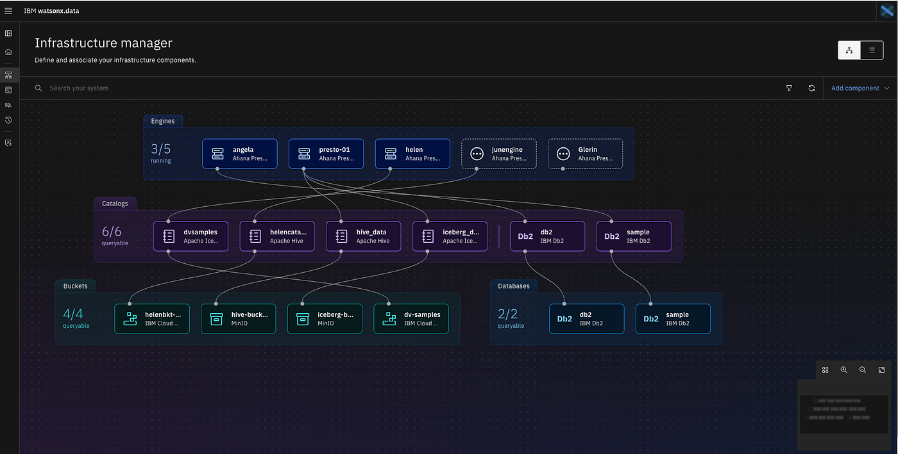Refresh the infrastructure view

(x=811, y=88)
